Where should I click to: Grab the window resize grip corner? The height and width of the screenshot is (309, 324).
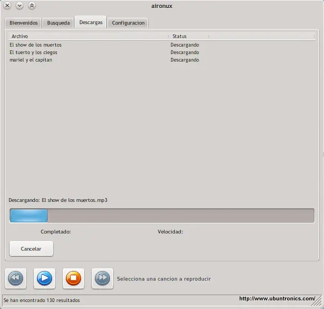(318, 302)
